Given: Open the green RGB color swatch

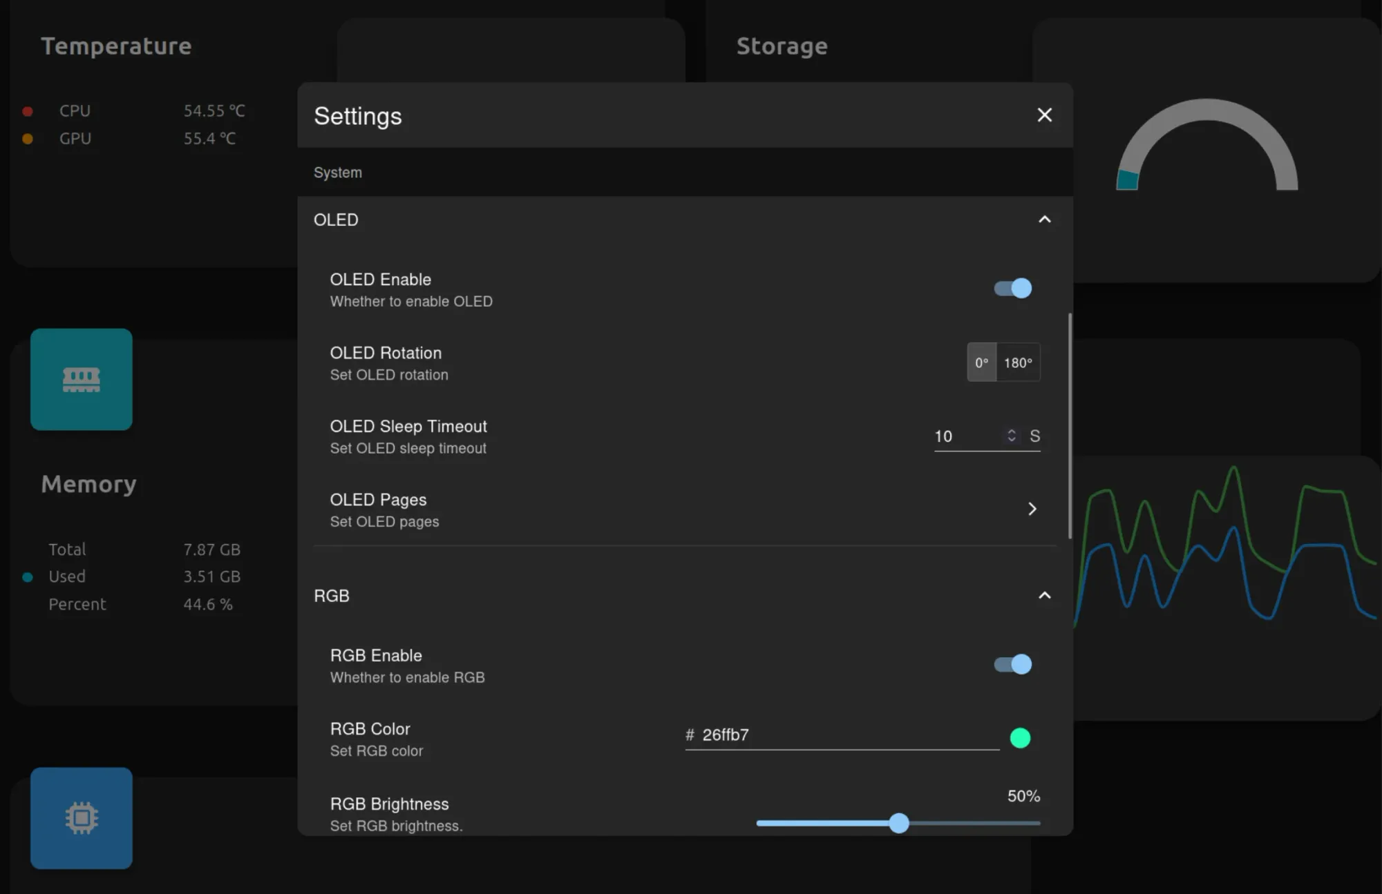Looking at the screenshot, I should (x=1020, y=738).
